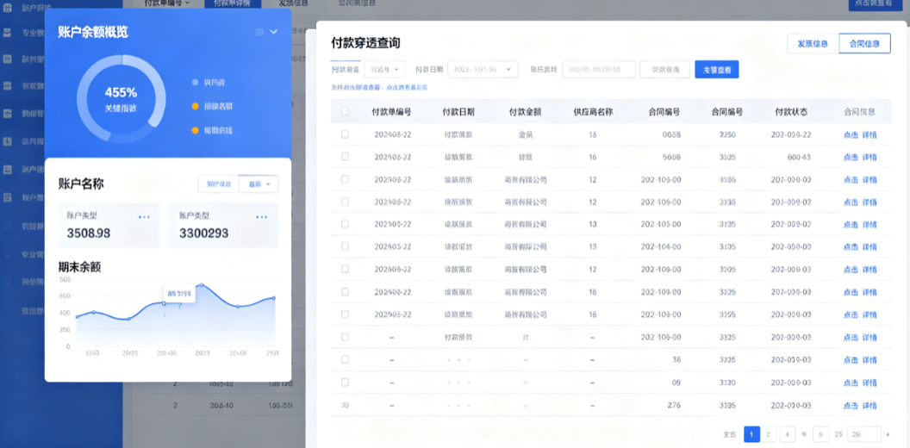
Task: Click the lower orange legend dot
Action: click(195, 130)
